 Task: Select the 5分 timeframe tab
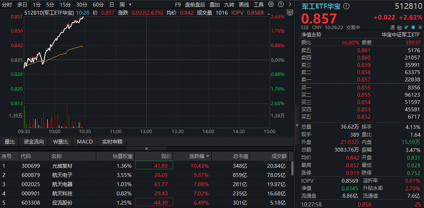[x=50, y=5]
